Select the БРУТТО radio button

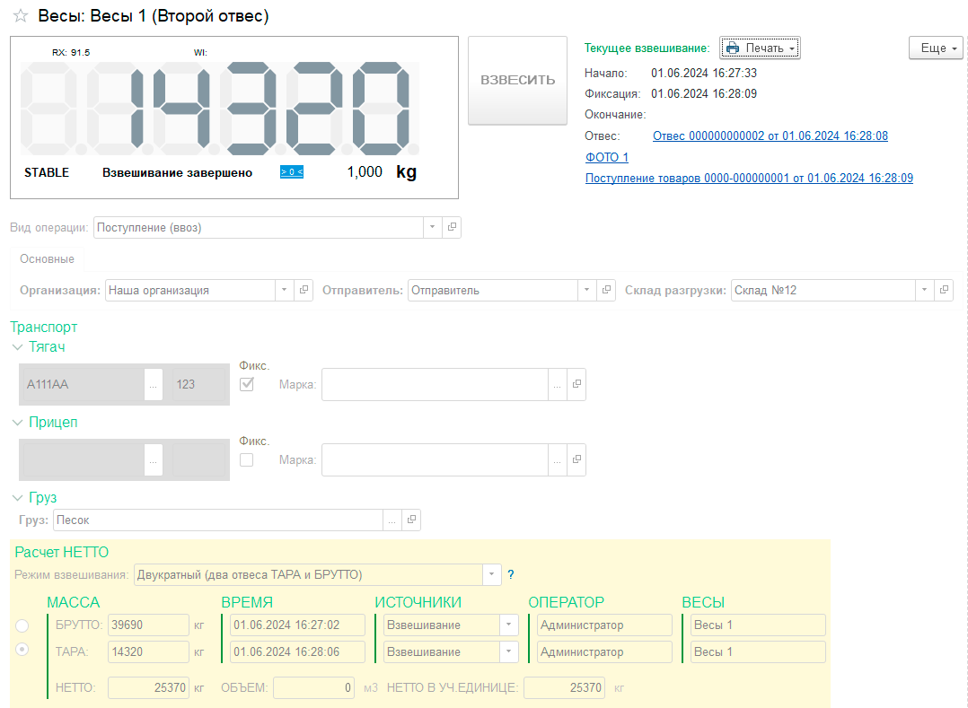(x=22, y=625)
